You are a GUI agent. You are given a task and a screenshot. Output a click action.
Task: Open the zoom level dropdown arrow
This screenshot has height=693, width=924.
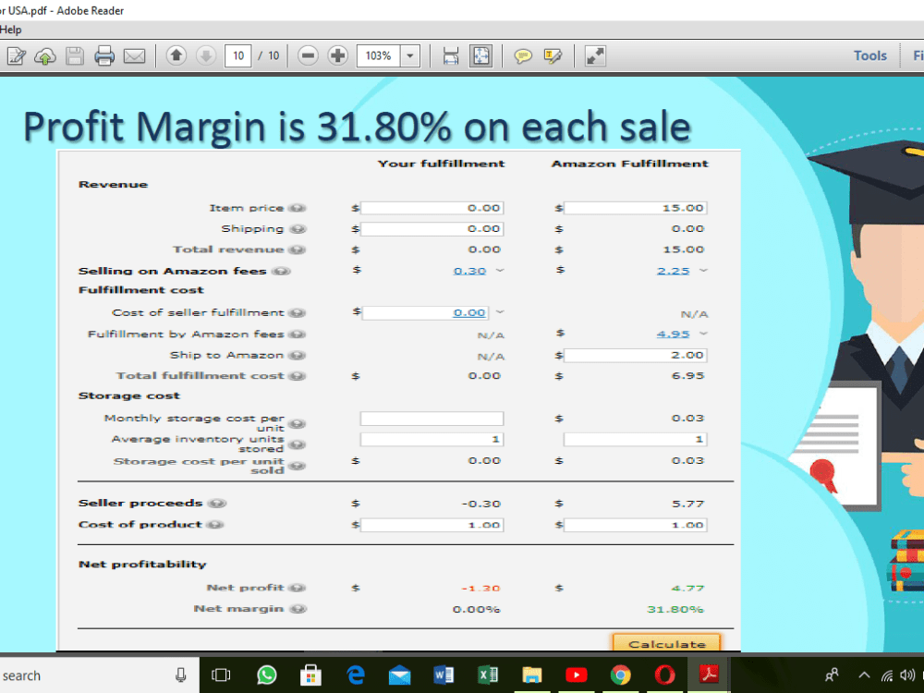(410, 56)
